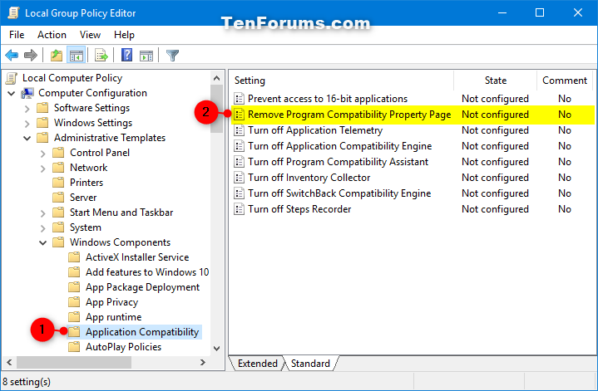Viewport: 598px width, 391px height.
Task: Switch to the Extended tab
Action: (x=258, y=364)
